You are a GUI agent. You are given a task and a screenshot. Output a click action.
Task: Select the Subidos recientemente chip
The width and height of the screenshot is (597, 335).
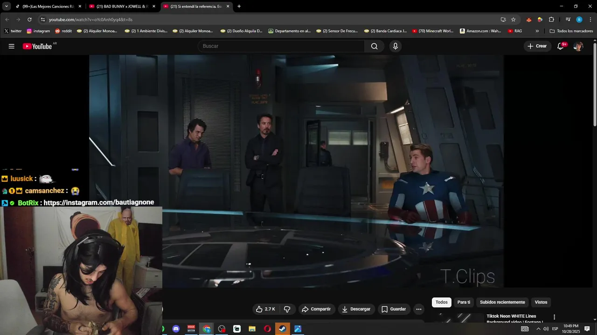pyautogui.click(x=502, y=302)
